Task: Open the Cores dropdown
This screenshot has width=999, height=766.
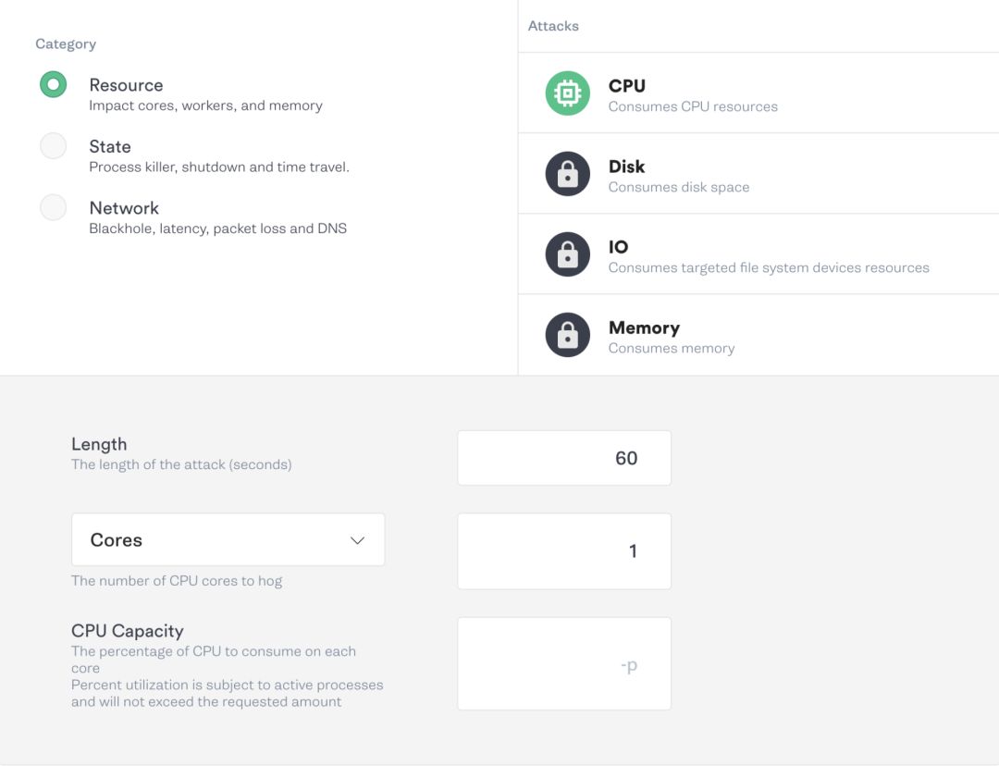Action: pos(228,540)
